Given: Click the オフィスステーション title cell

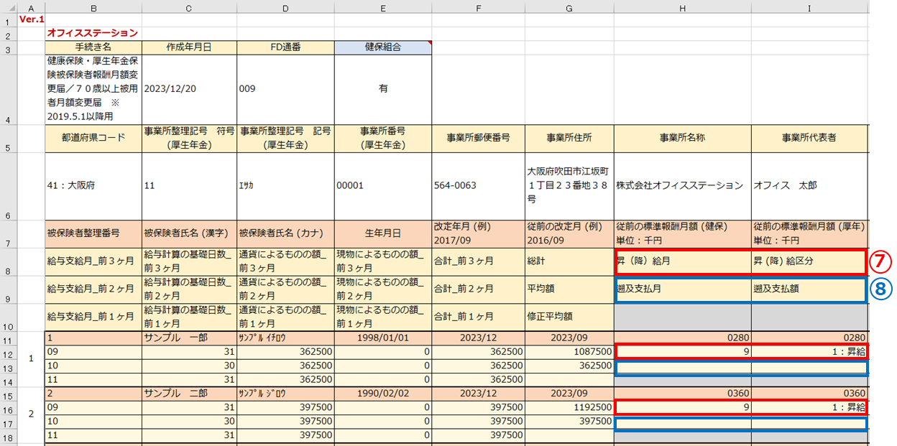Looking at the screenshot, I should point(92,33).
